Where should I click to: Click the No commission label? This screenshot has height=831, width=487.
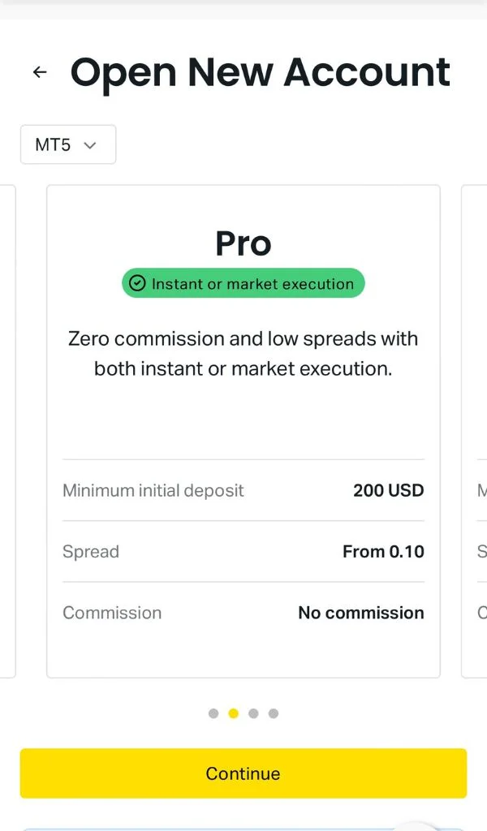[360, 613]
